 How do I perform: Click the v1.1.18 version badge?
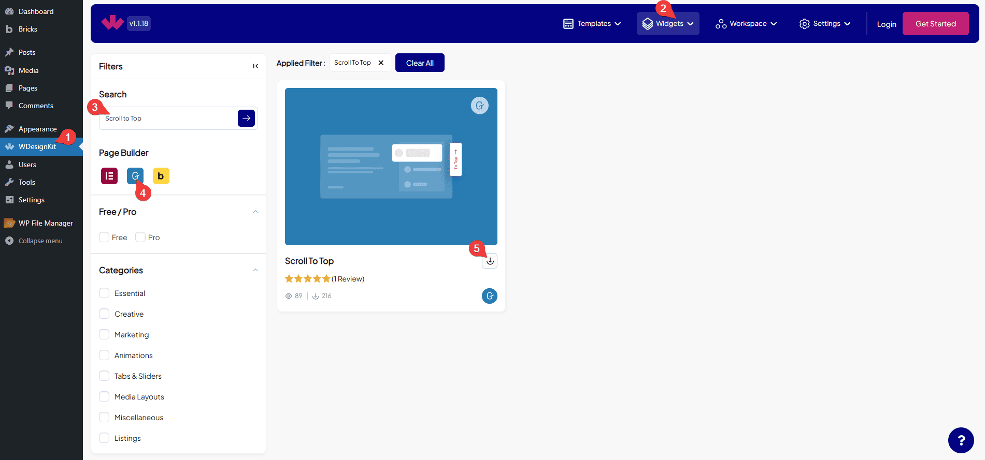pyautogui.click(x=139, y=23)
